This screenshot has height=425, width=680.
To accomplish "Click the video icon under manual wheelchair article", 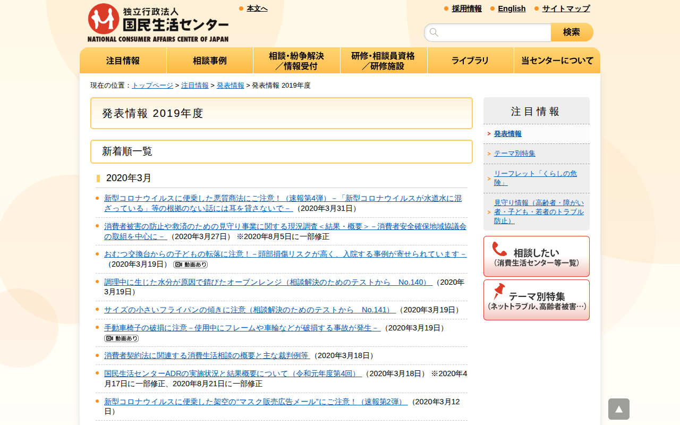I will click(x=121, y=338).
